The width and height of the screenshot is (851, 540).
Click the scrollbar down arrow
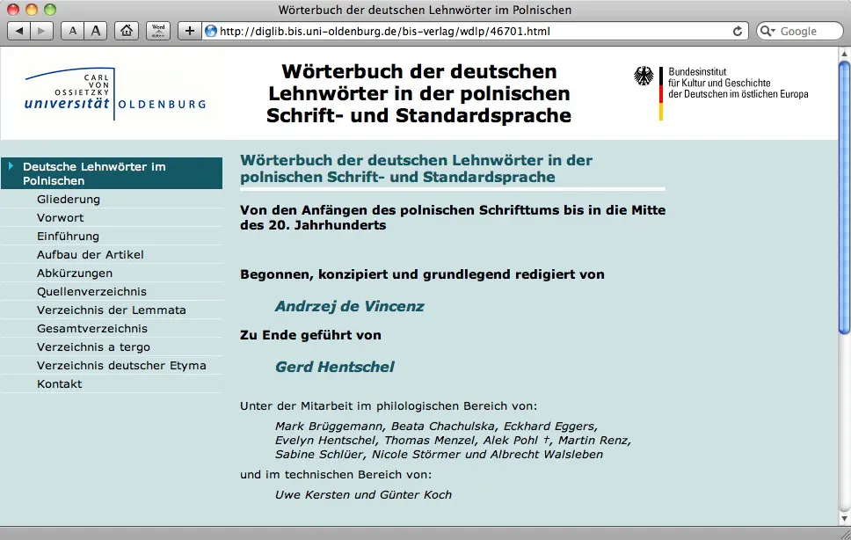pos(845,518)
